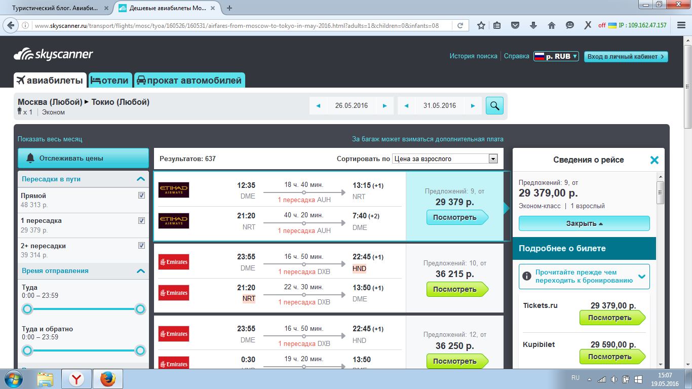692x389 pixels.
Task: Go to next day for return date 31.05.2016
Action: 473,106
